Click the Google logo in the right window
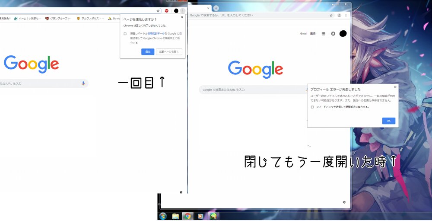Screen dimensions: 432x221 point(255,70)
